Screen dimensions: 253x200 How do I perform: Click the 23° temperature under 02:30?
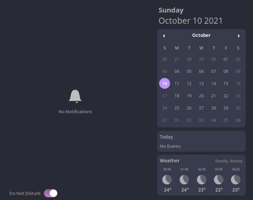point(202,190)
